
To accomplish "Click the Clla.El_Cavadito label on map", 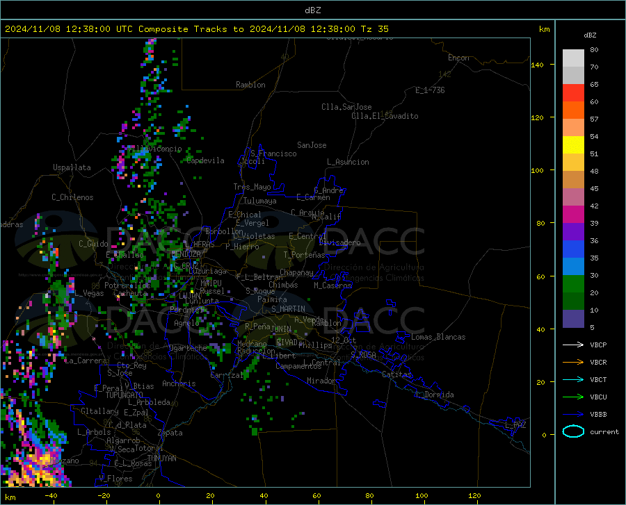I will [385, 116].
